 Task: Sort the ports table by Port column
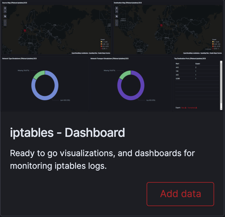pyautogui.click(x=177, y=64)
